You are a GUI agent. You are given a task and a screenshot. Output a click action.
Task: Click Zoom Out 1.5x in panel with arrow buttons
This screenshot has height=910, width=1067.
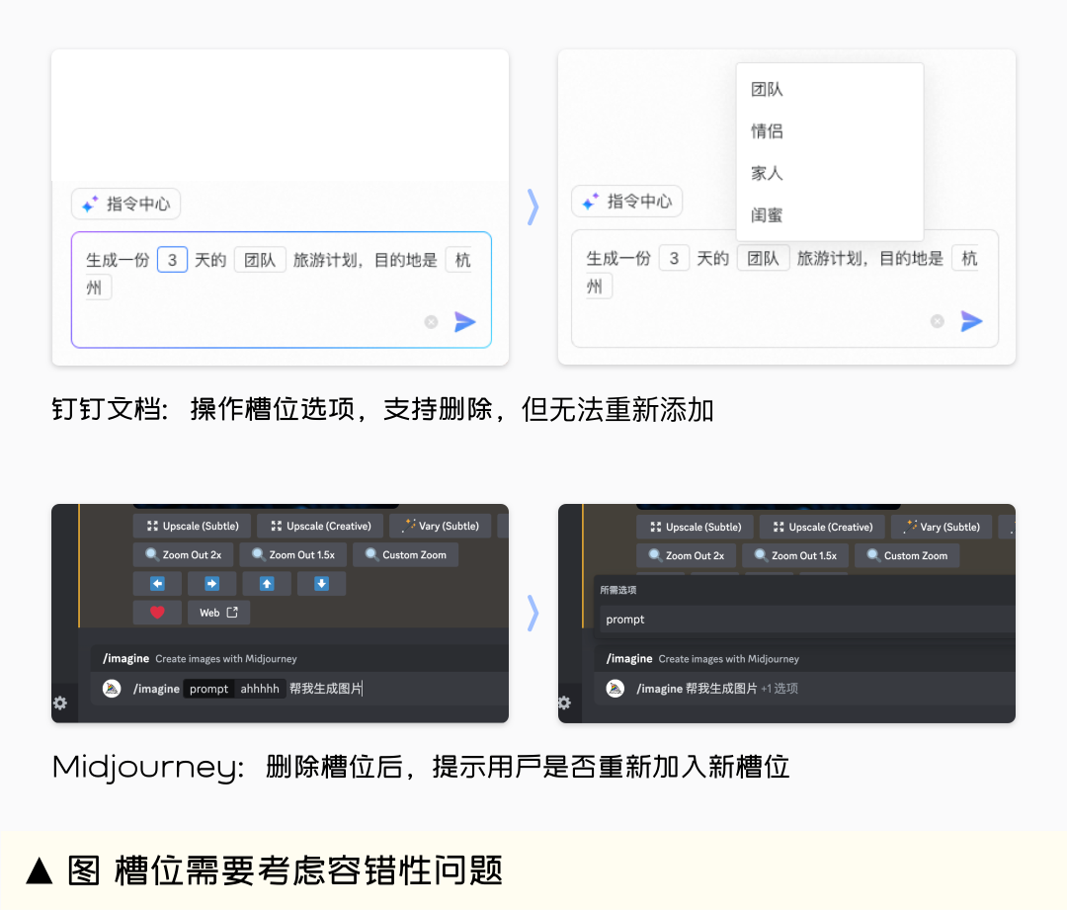292,554
